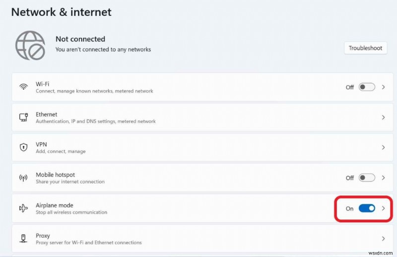397x257 pixels.
Task: Click the Network & internet page heading
Action: [62, 12]
